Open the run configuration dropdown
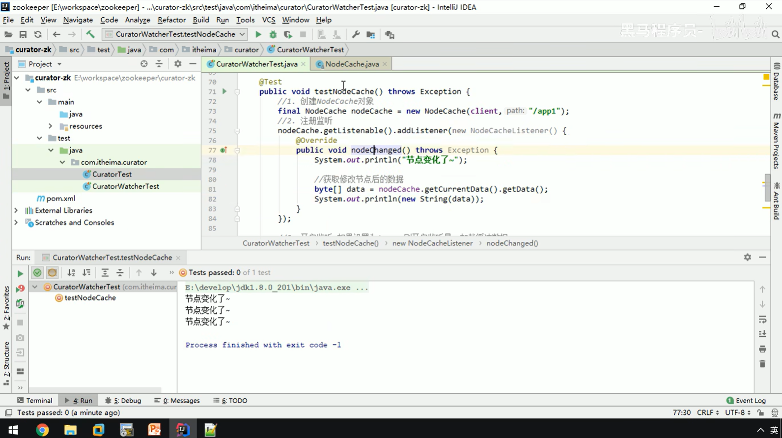Screen dimensions: 782x438 pyautogui.click(x=175, y=34)
